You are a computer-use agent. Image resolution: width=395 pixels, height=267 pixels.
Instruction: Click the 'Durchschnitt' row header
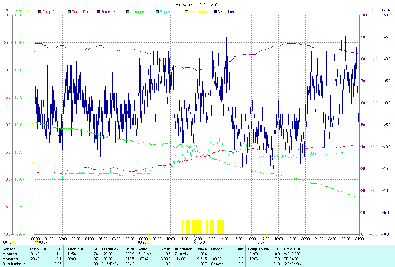14,264
